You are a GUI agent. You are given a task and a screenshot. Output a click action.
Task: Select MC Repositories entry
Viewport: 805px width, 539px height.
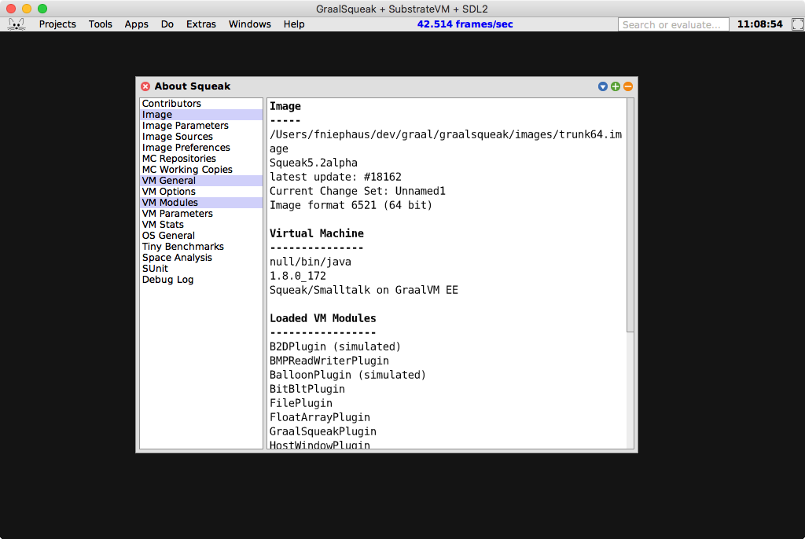[x=201, y=159]
